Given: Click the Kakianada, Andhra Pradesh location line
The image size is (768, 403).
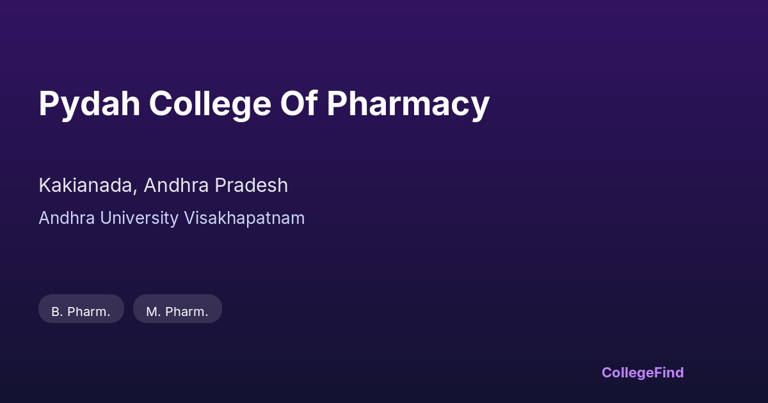Looking at the screenshot, I should point(163,186).
